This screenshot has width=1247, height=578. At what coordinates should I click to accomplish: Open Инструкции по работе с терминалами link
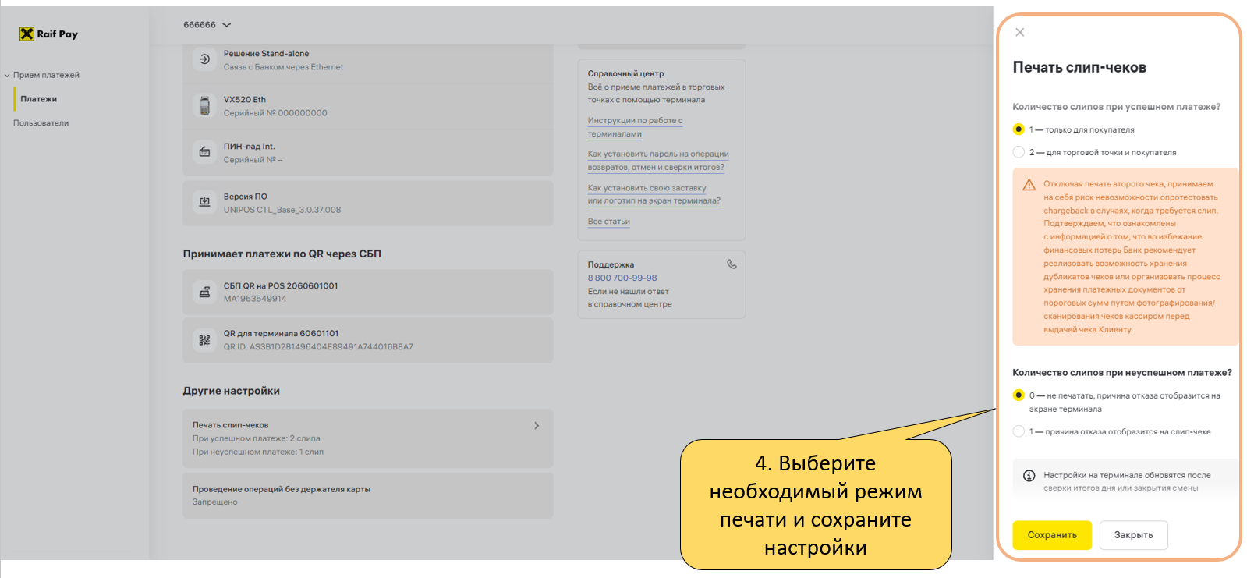point(635,127)
